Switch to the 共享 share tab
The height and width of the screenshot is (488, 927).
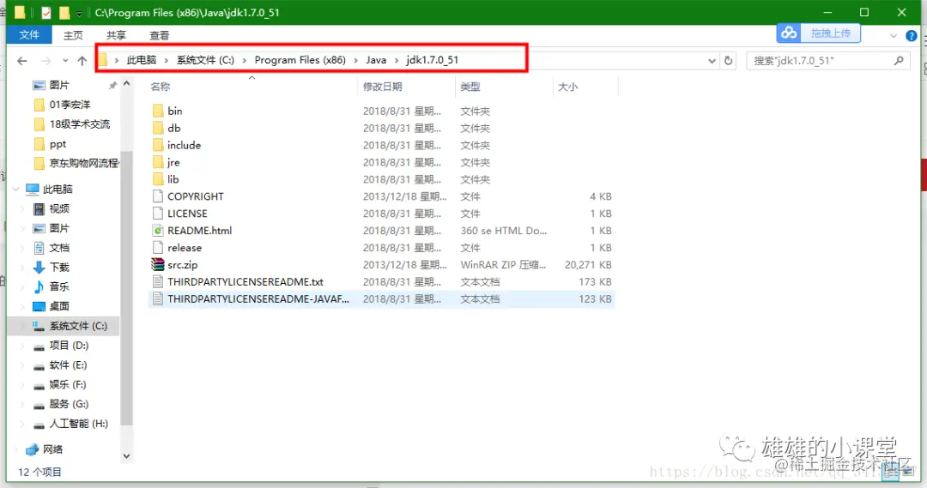(116, 35)
